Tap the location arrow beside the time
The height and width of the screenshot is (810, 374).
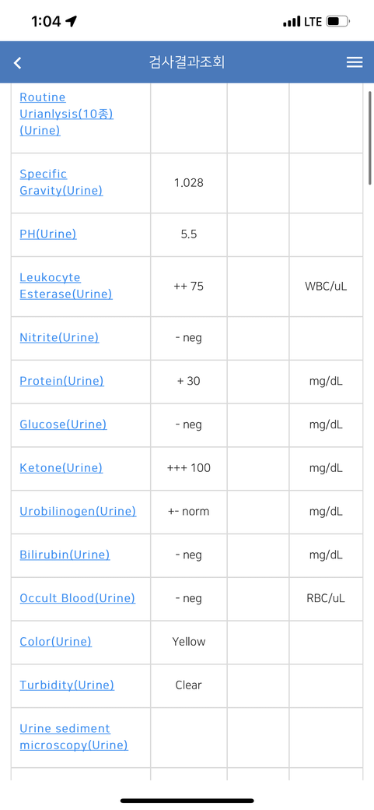pyautogui.click(x=72, y=21)
